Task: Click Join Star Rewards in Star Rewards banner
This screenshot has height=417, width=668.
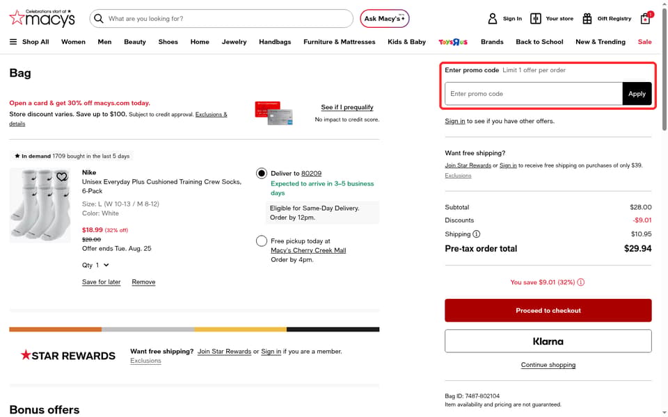Action: [x=224, y=351]
